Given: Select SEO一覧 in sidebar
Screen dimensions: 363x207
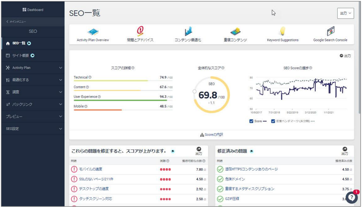Looking at the screenshot, I should [x=33, y=43].
